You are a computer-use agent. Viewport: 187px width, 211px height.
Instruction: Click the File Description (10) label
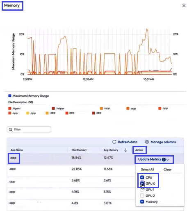pos(21,102)
